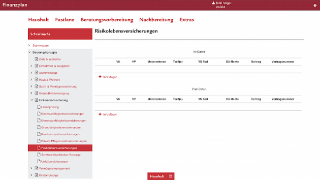Click the plus icon in Ist-Daten section
320x180 pixels.
pyautogui.click(x=100, y=77)
